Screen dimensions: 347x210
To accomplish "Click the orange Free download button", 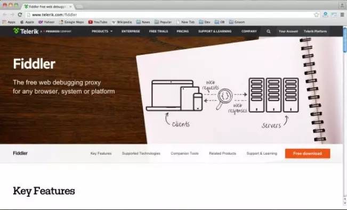I will click(308, 154).
